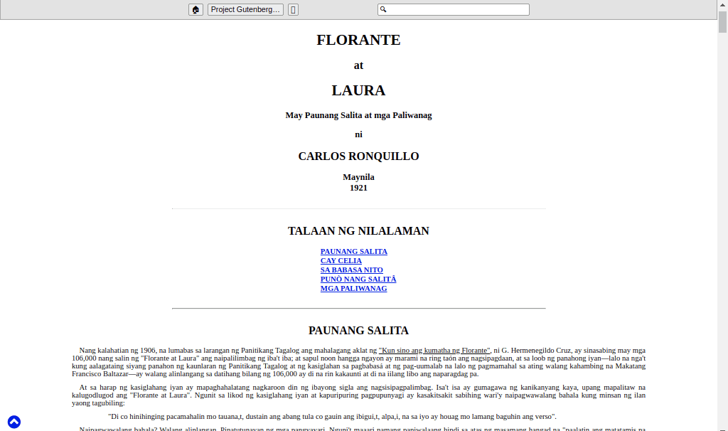The image size is (728, 431).
Task: Click the LAURA title heading
Action: [x=358, y=90]
